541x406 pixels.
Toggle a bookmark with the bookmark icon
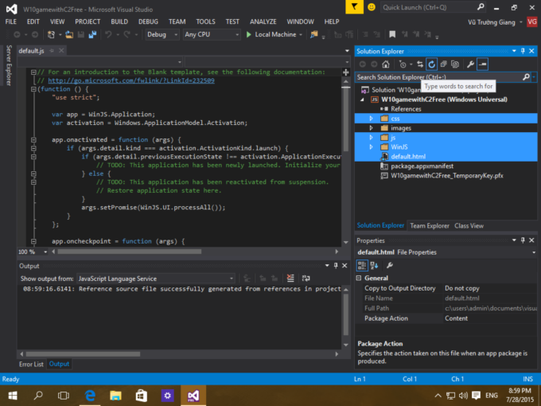[392, 34]
